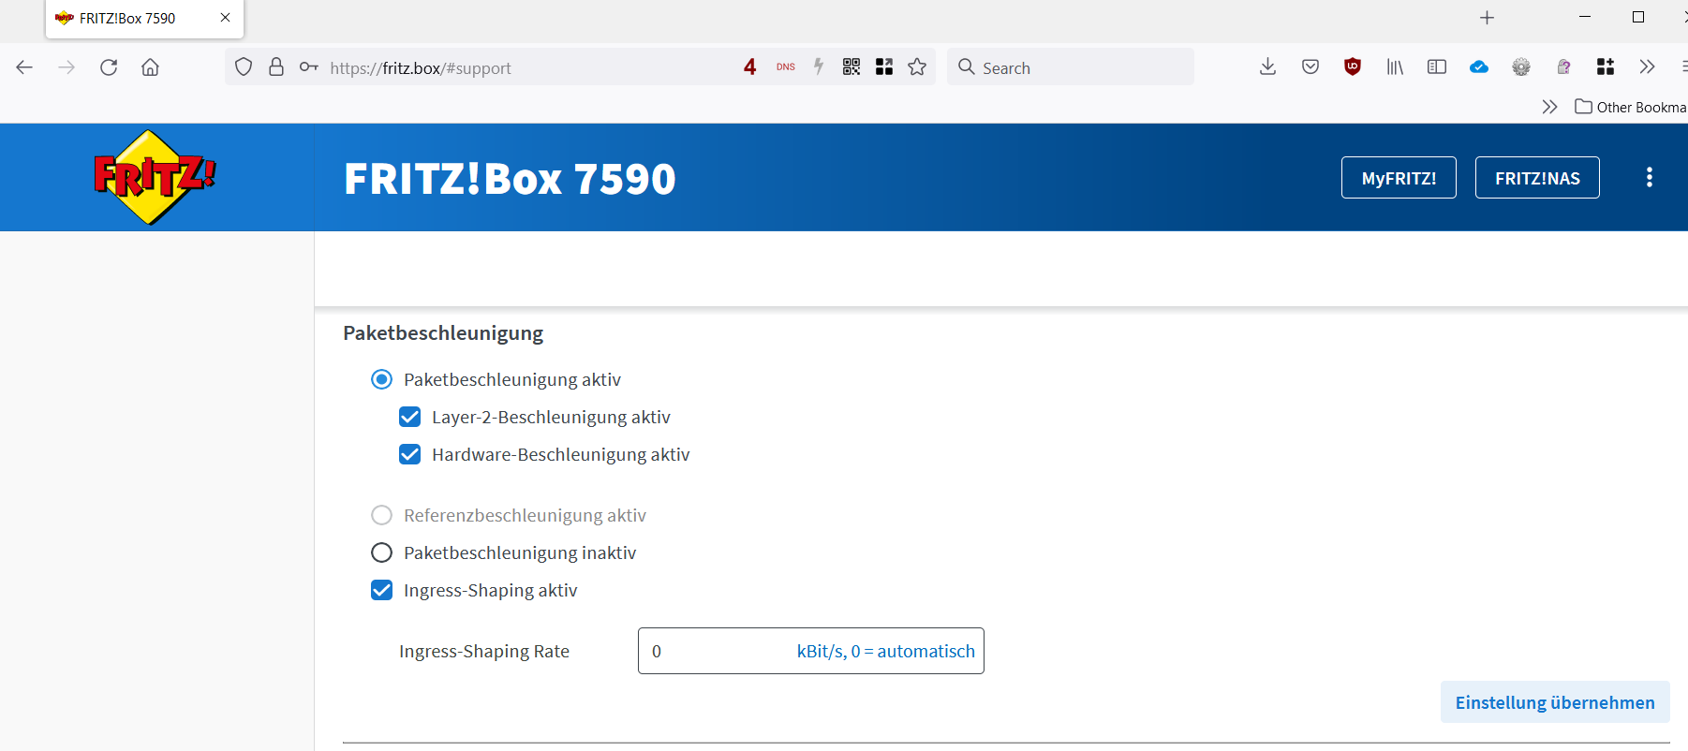
Task: Click the blue cloud extension icon
Action: point(1479,67)
